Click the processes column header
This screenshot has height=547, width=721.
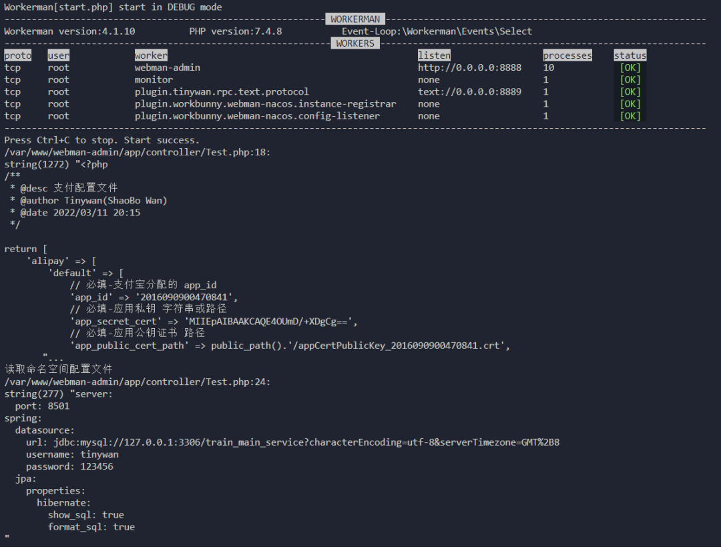pyautogui.click(x=567, y=55)
